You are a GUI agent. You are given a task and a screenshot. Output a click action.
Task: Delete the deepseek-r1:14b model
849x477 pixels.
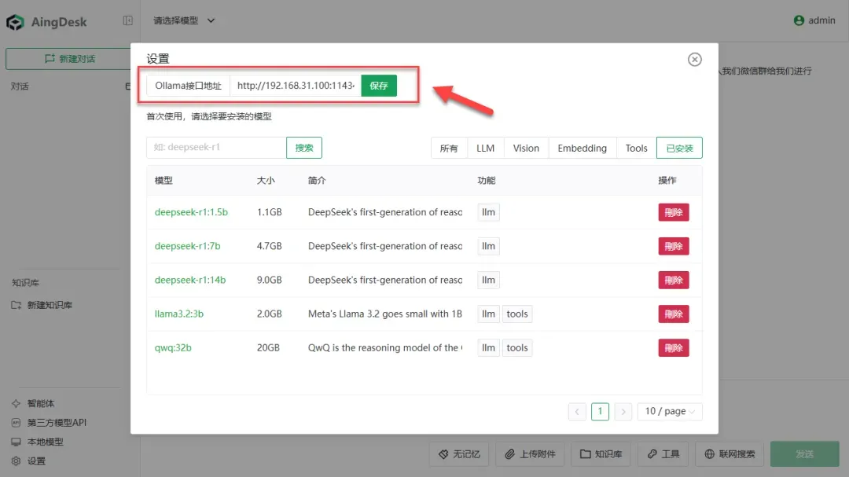[x=674, y=280]
